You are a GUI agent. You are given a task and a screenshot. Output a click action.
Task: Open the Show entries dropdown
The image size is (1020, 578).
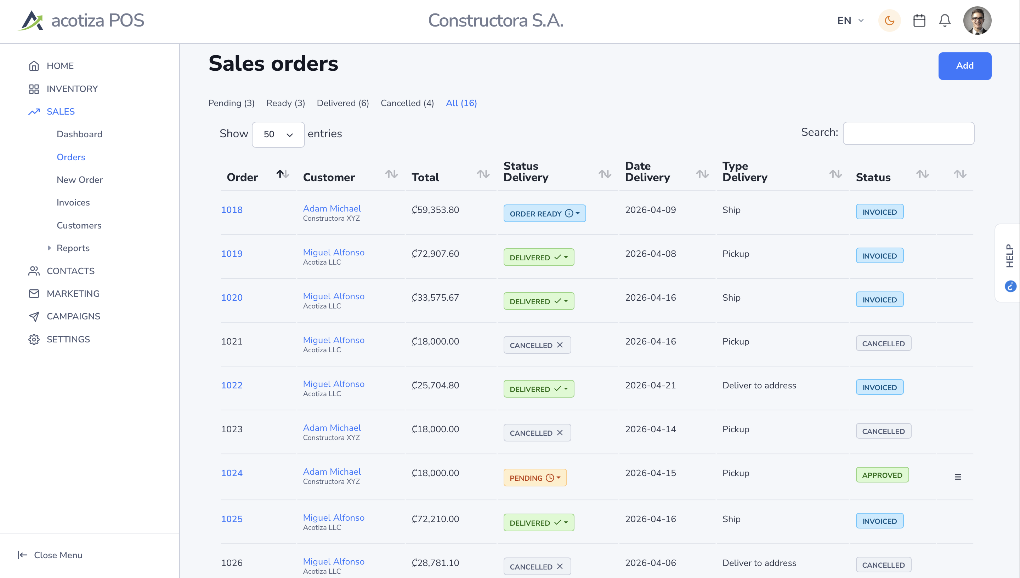point(278,134)
